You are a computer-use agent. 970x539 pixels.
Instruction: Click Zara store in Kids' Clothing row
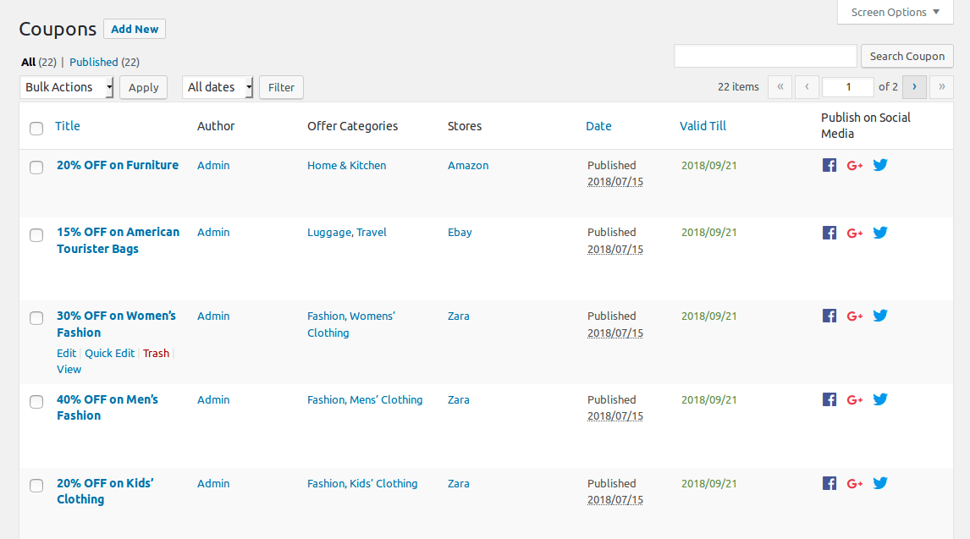(459, 483)
